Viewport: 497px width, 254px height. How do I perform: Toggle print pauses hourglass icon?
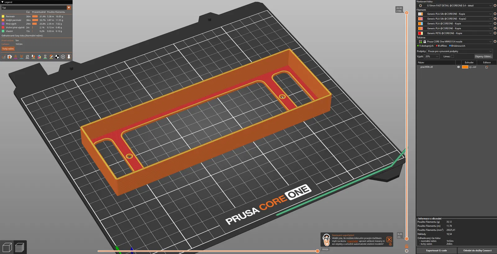pos(45,57)
